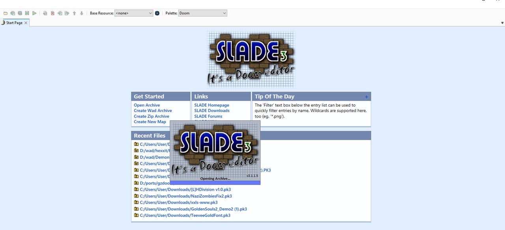
Task: Close the Start Page tab
Action: pos(26,23)
